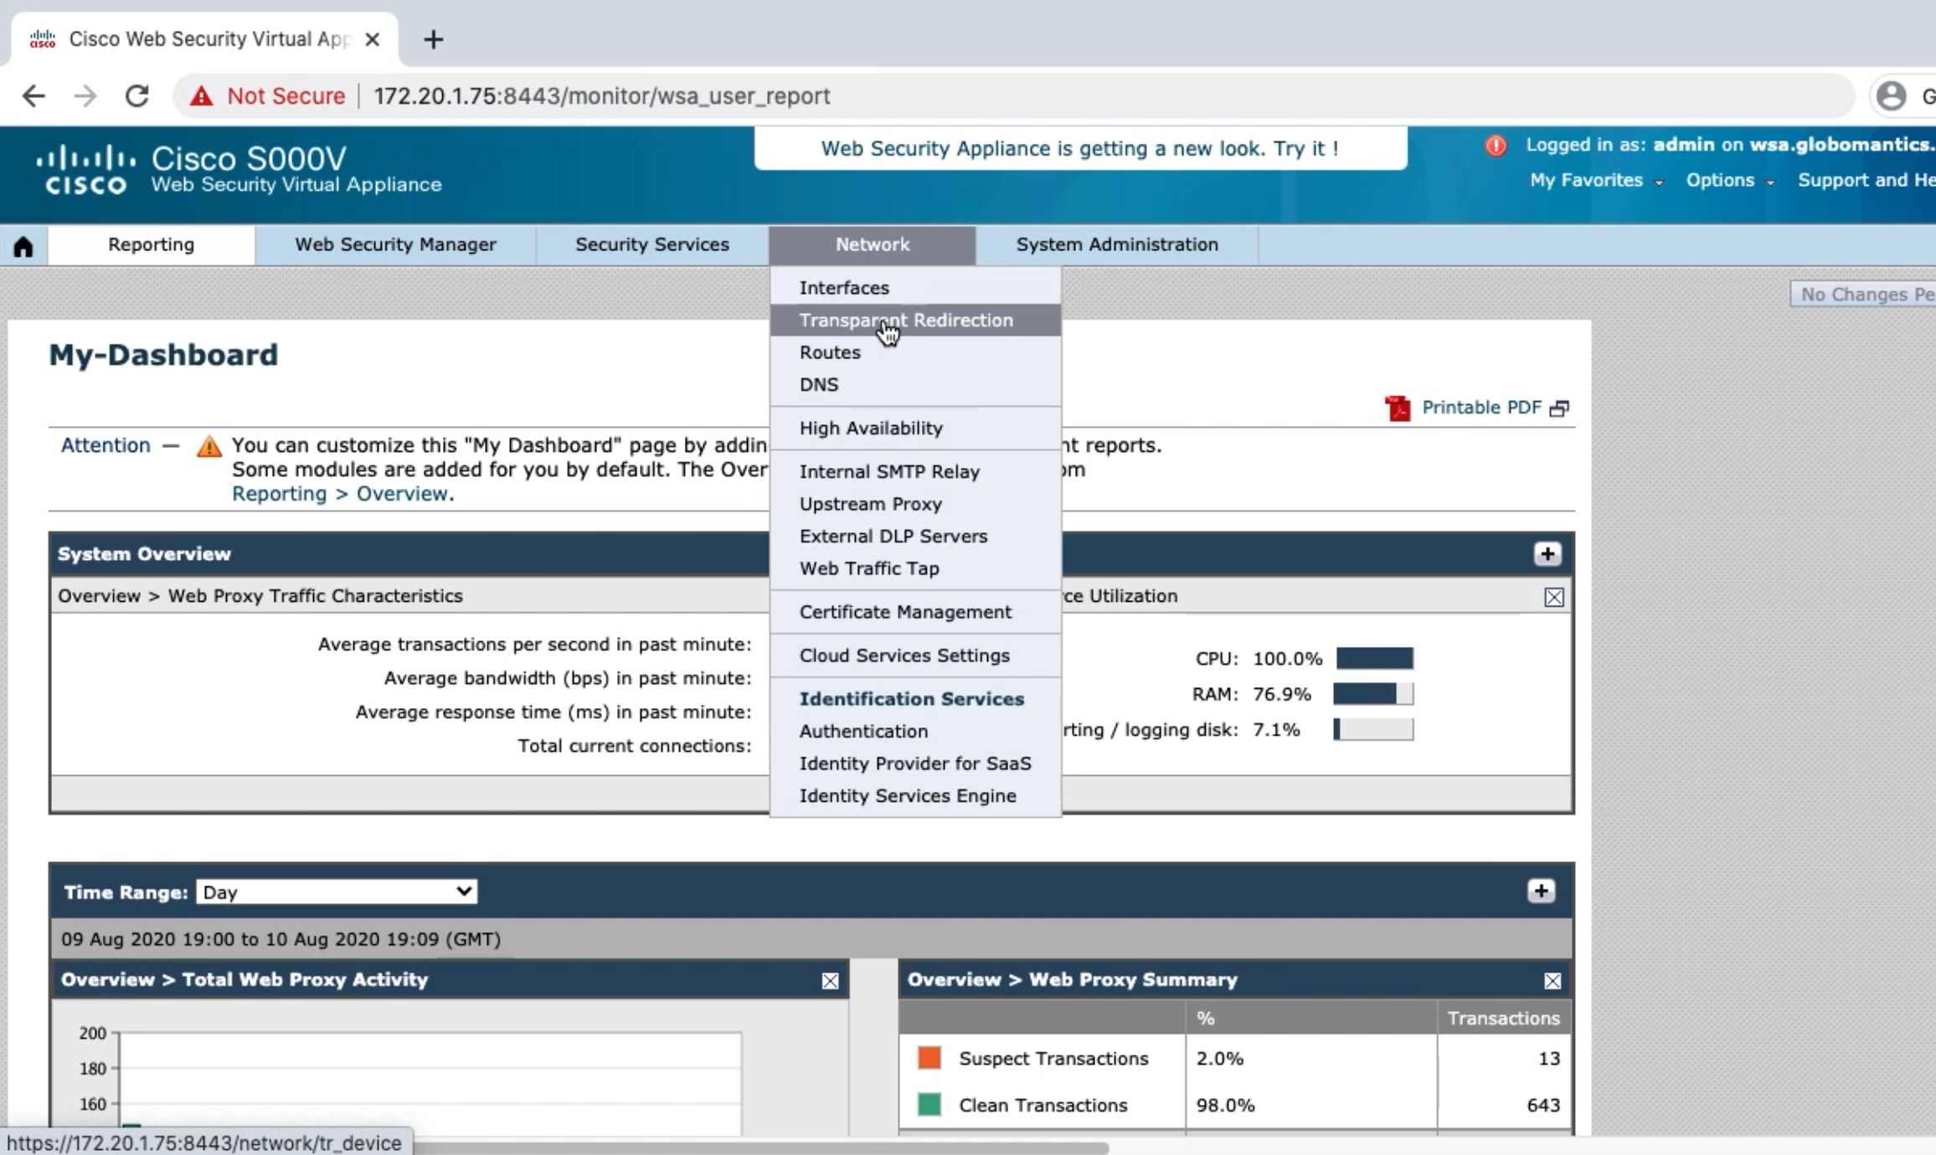The width and height of the screenshot is (1936, 1155).
Task: Click the Printable PDF icon
Action: pos(1398,408)
